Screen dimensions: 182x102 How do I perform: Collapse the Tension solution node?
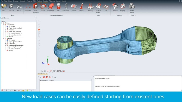coord(4,38)
